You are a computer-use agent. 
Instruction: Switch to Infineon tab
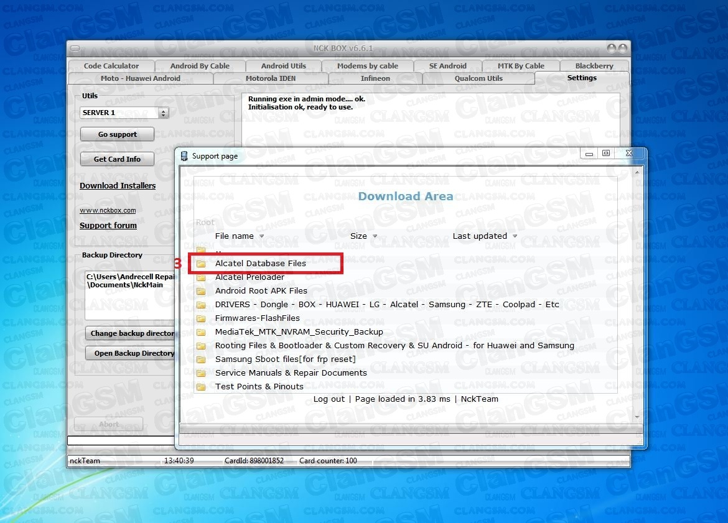coord(375,78)
